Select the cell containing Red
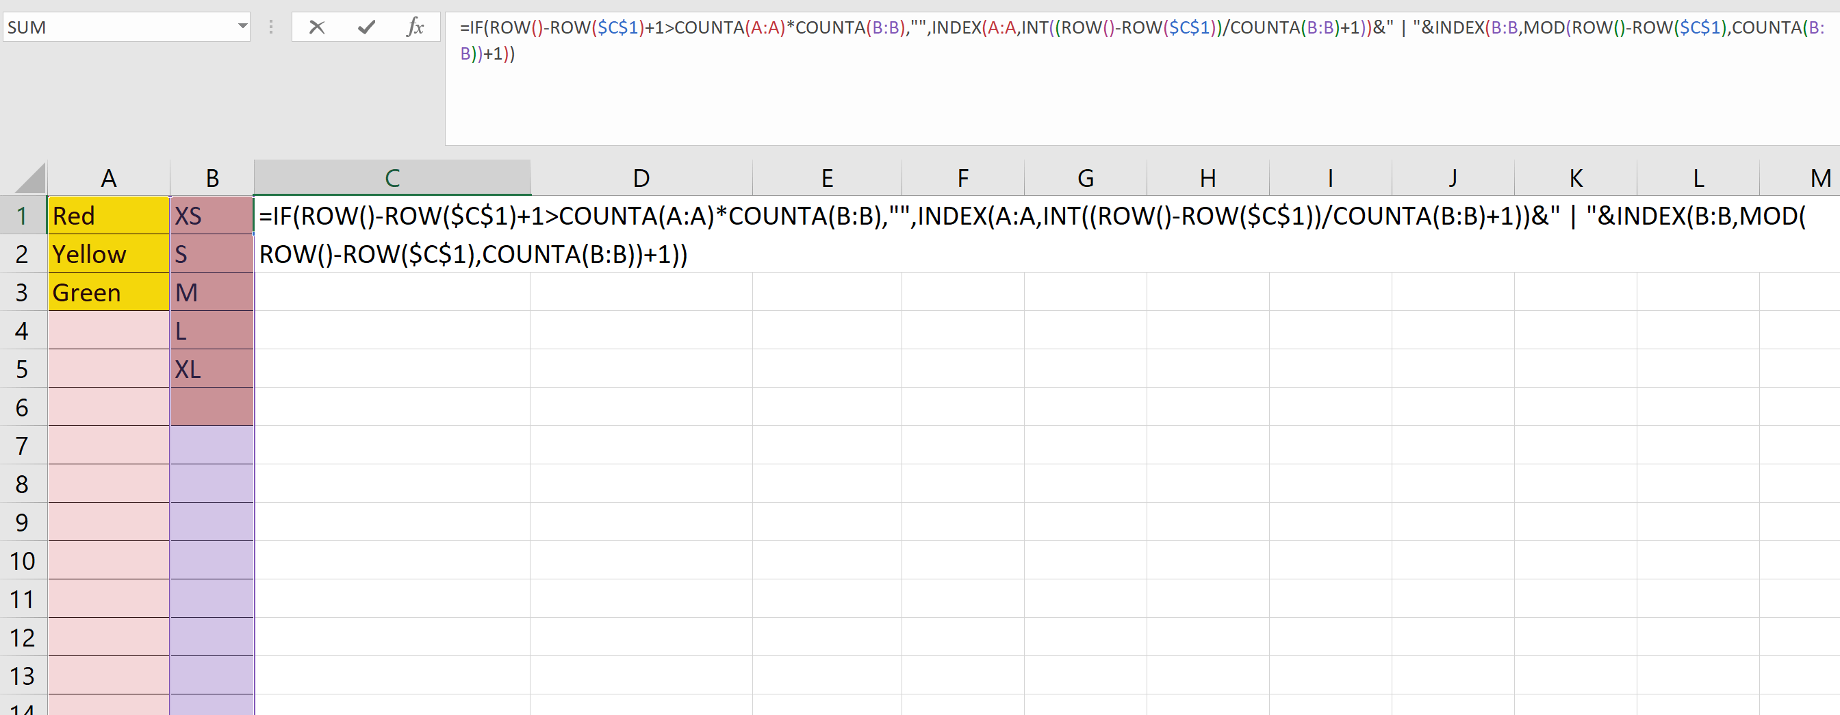This screenshot has height=715, width=1840. click(x=109, y=215)
